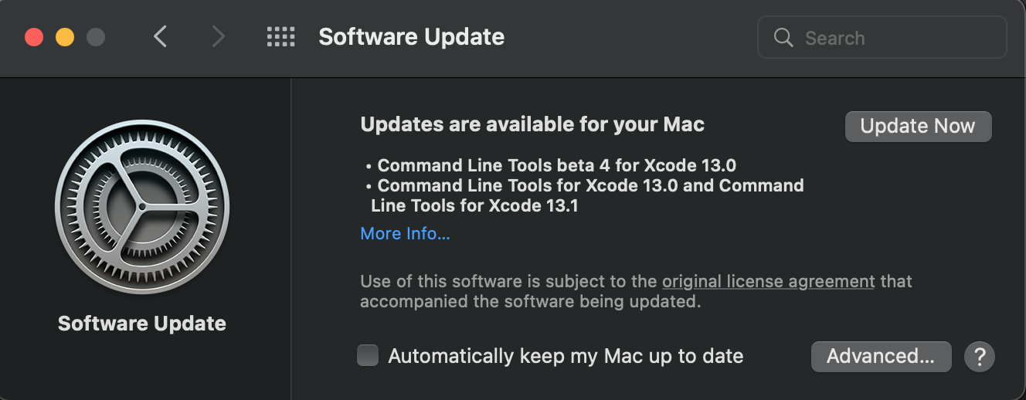Click the Software Update window title
Image resolution: width=1026 pixels, height=400 pixels.
(x=411, y=36)
